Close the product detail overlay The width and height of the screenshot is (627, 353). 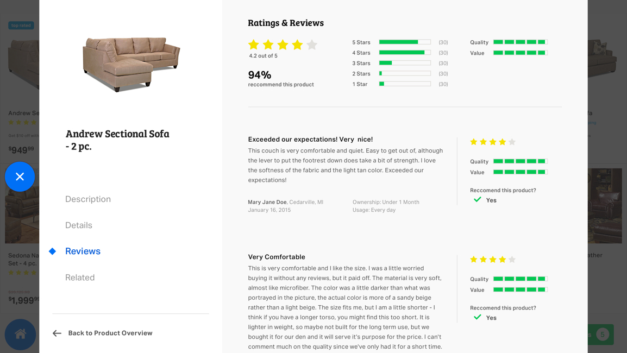(20, 177)
